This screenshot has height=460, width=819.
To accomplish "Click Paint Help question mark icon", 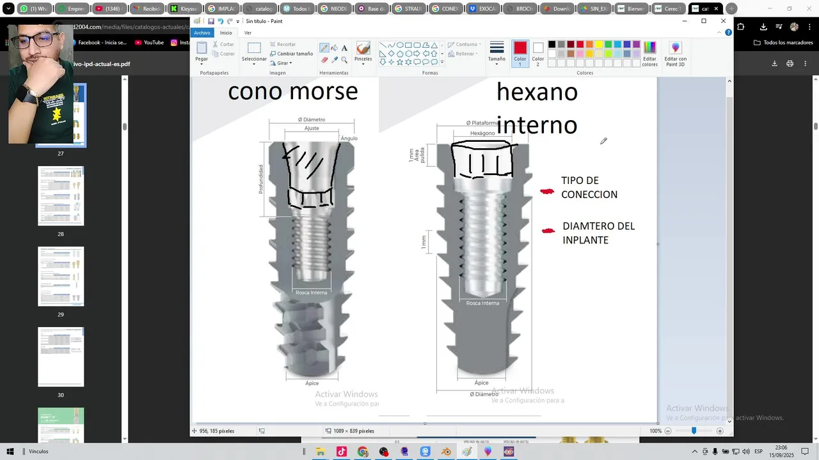I will 728,33.
